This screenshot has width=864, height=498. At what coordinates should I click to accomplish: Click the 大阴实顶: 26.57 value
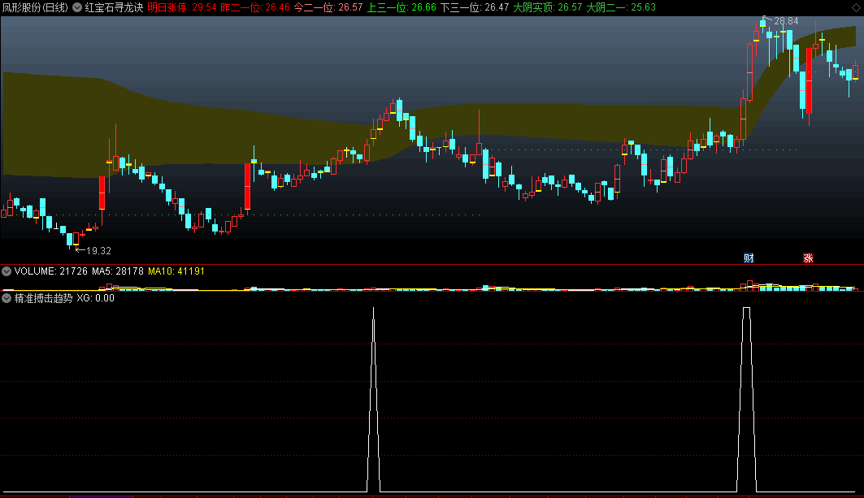click(548, 7)
